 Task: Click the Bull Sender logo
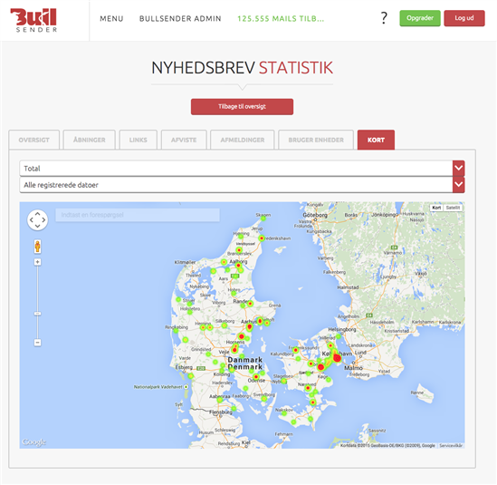[x=33, y=20]
